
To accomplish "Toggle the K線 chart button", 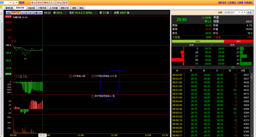I will (8, 13).
